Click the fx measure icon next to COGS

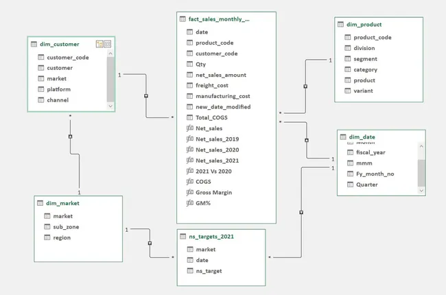(x=189, y=182)
